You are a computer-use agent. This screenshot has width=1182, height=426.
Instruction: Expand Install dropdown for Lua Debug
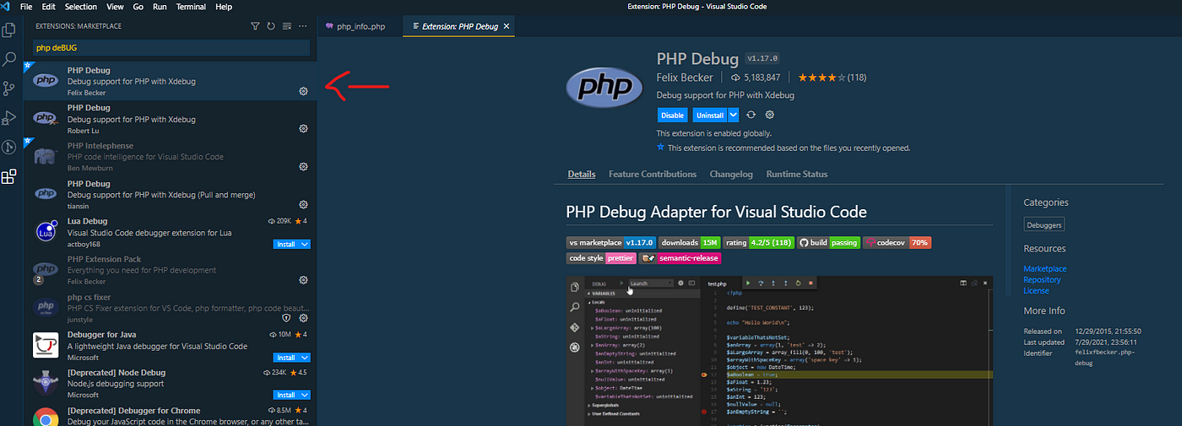305,244
